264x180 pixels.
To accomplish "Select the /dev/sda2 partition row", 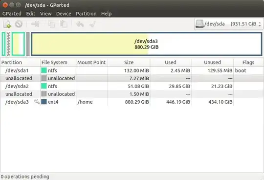I will coord(132,86).
